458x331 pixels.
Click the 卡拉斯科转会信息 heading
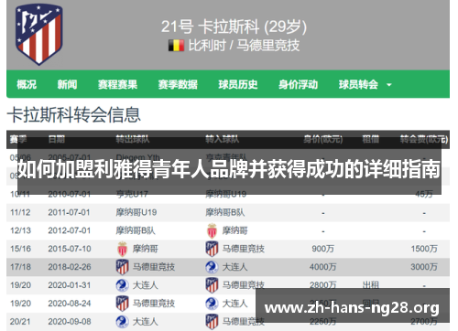[x=74, y=115]
